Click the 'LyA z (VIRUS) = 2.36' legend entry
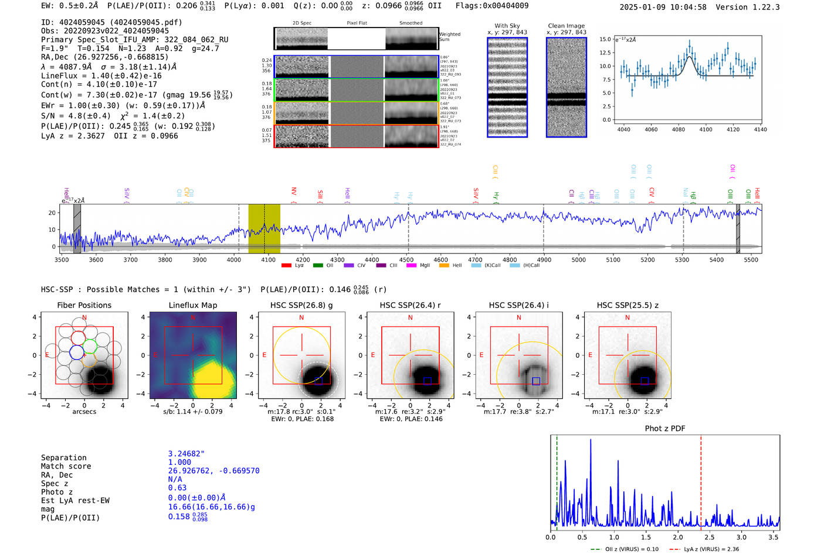This screenshot has height=558, width=821. coord(704,549)
